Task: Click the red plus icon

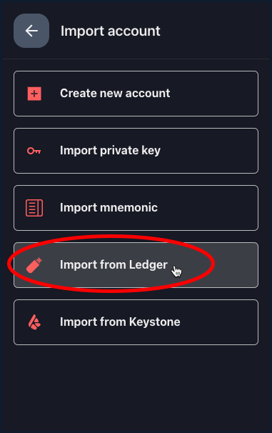Action: point(34,94)
